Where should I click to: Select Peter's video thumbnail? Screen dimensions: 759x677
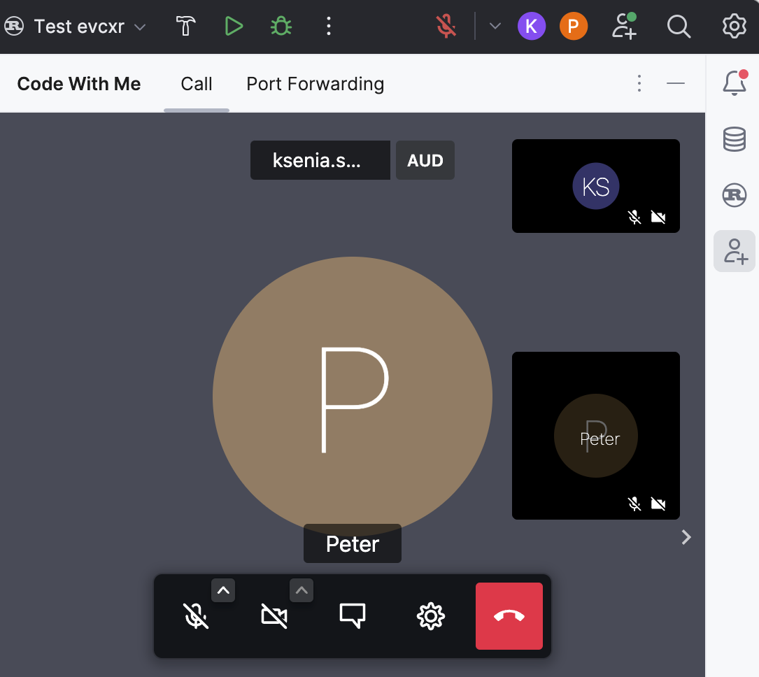[x=595, y=436]
